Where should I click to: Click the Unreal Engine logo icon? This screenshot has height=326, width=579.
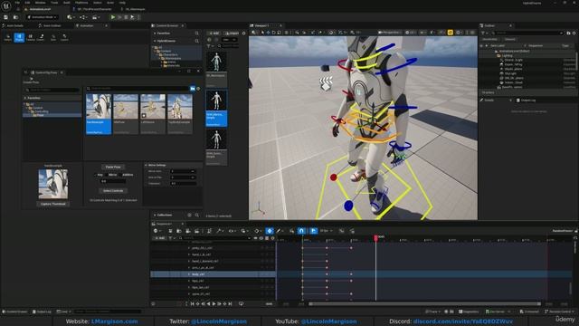pyautogui.click(x=6, y=5)
